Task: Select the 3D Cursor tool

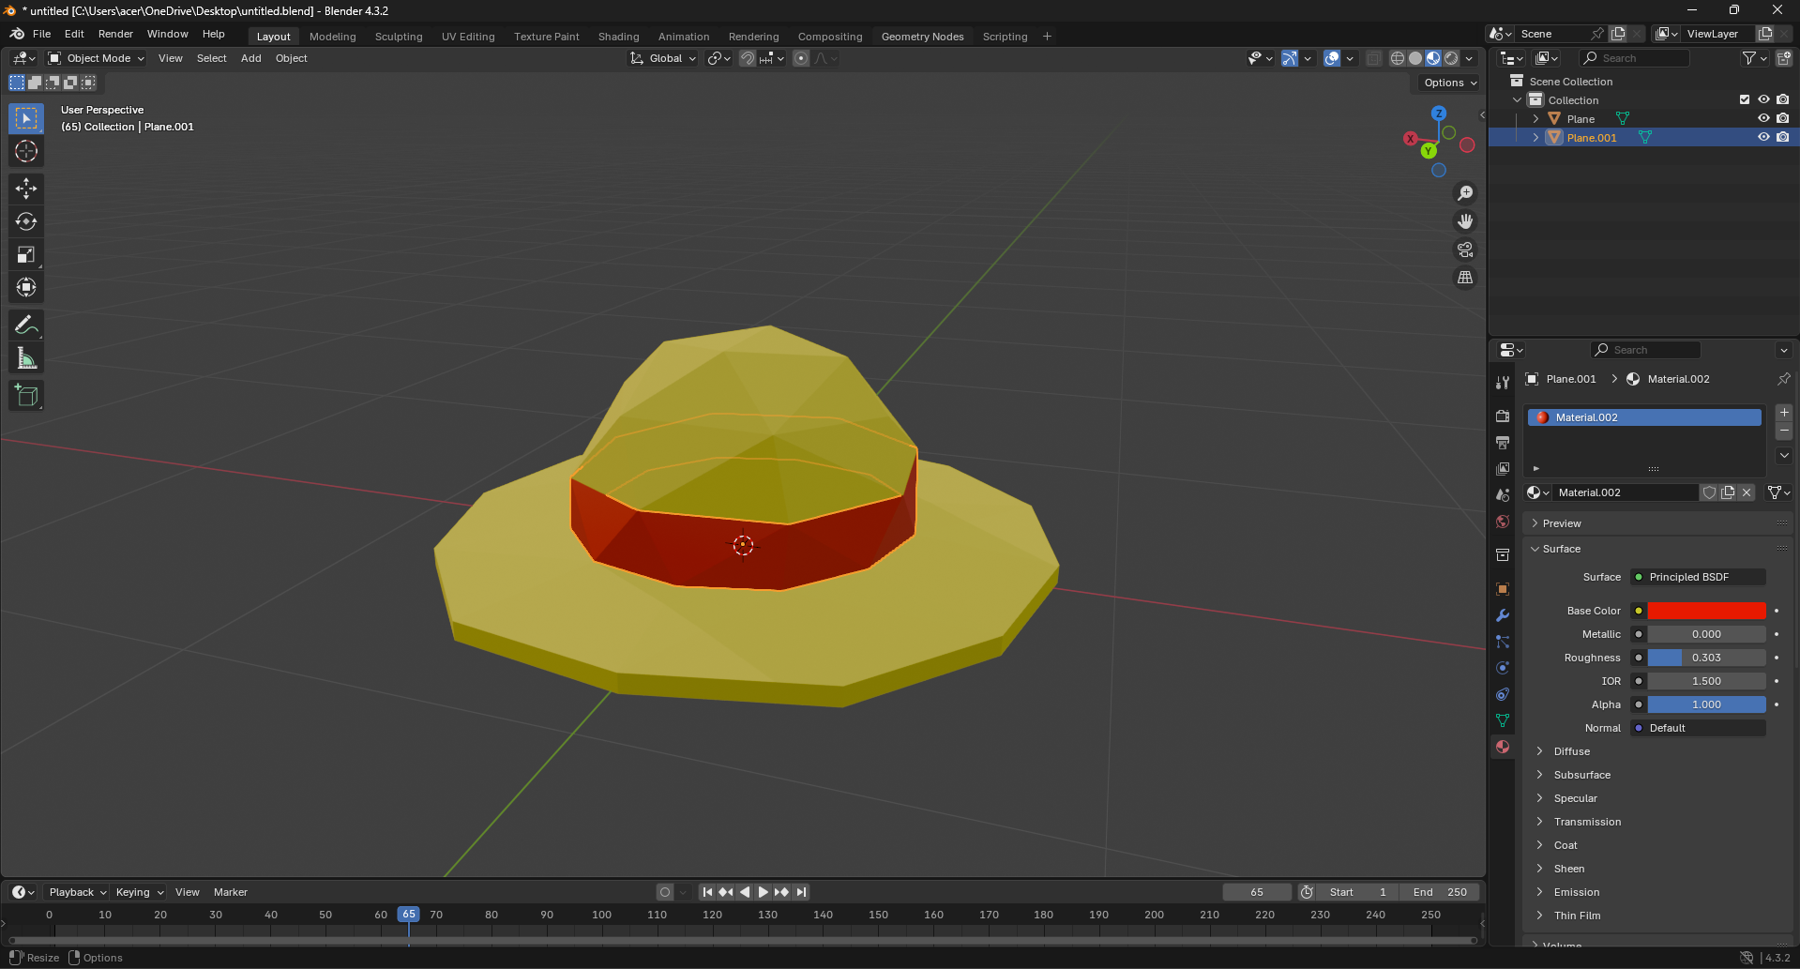Action: tap(26, 151)
